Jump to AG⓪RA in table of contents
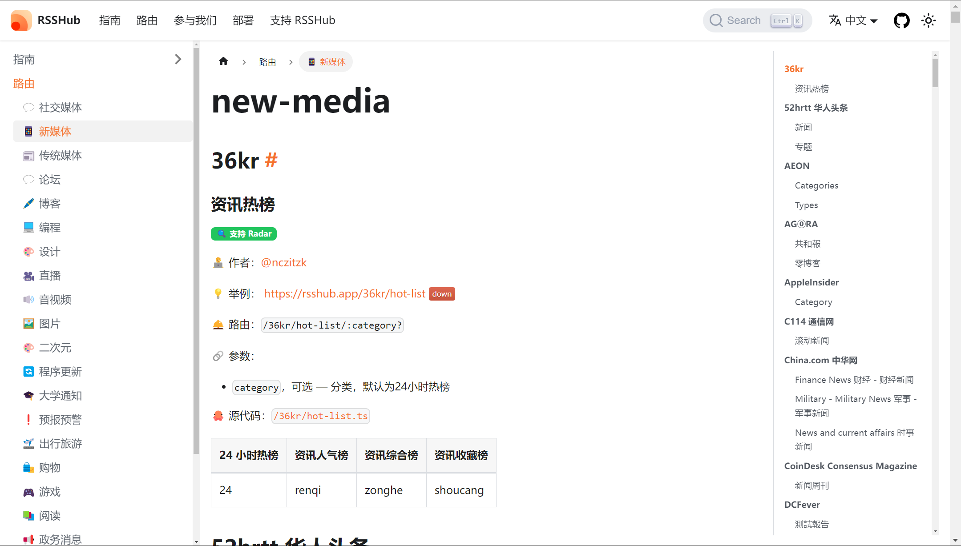 tap(801, 224)
